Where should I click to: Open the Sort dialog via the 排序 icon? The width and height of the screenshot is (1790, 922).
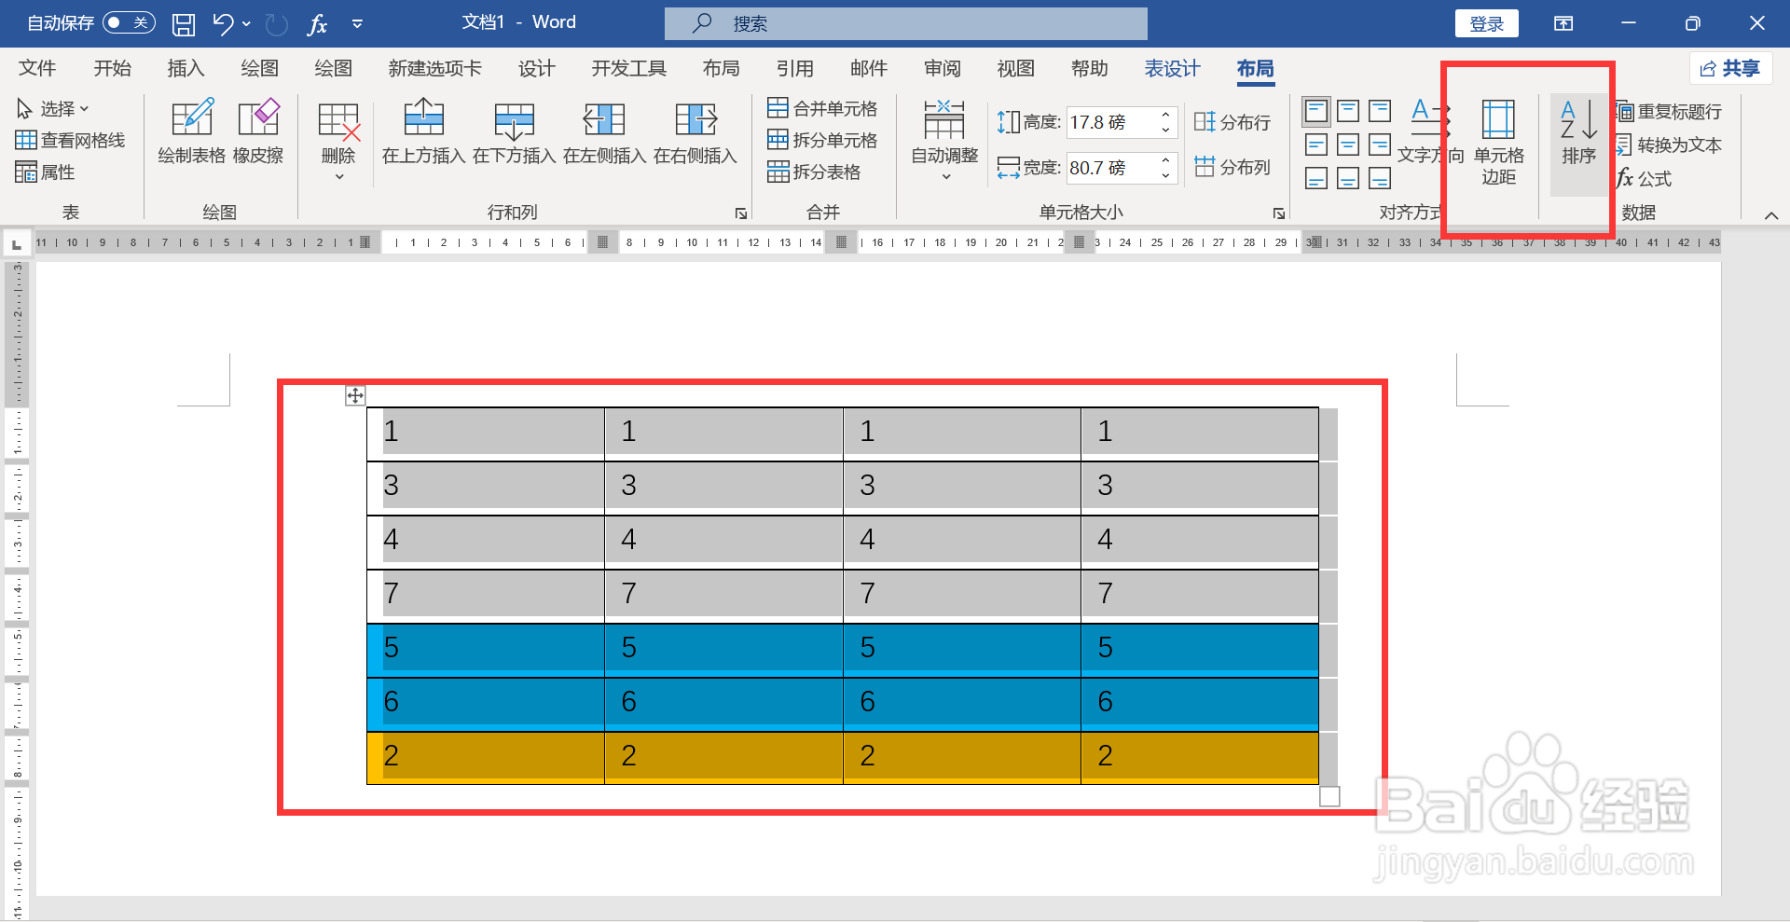(x=1577, y=140)
